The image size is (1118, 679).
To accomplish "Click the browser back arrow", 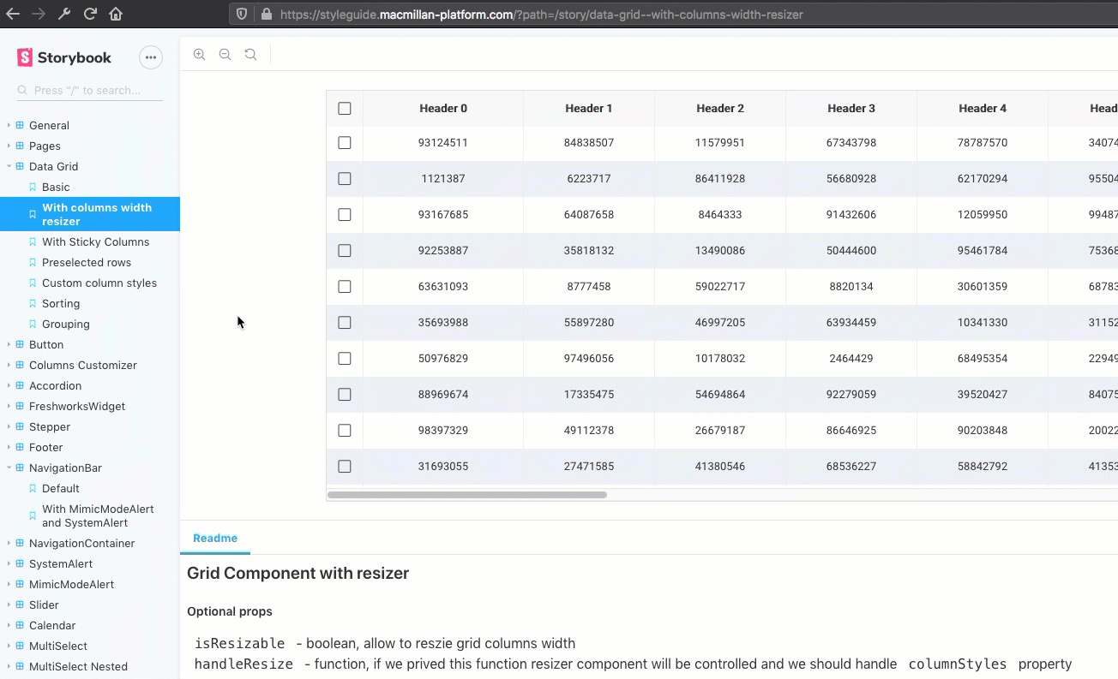I will [12, 14].
